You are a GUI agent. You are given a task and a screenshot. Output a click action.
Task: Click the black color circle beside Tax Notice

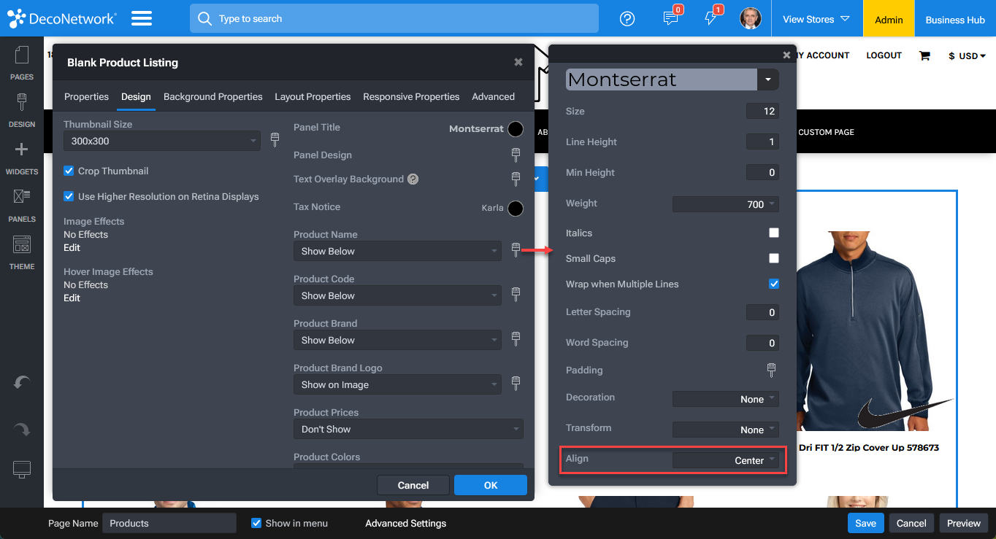[516, 209]
